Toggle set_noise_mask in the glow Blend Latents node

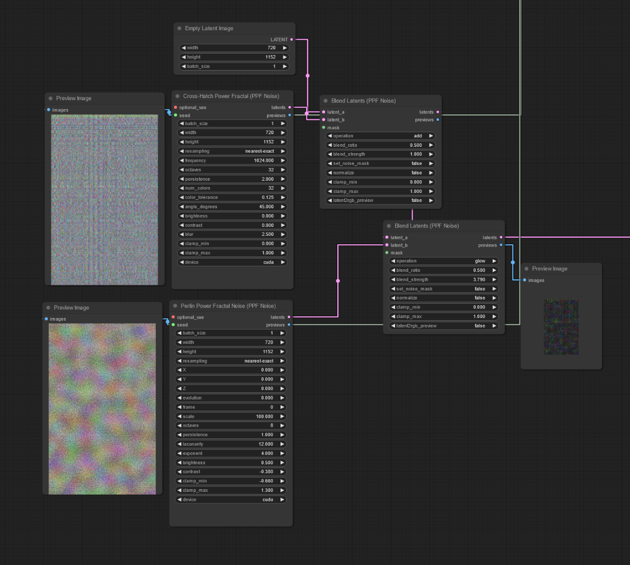click(x=443, y=289)
